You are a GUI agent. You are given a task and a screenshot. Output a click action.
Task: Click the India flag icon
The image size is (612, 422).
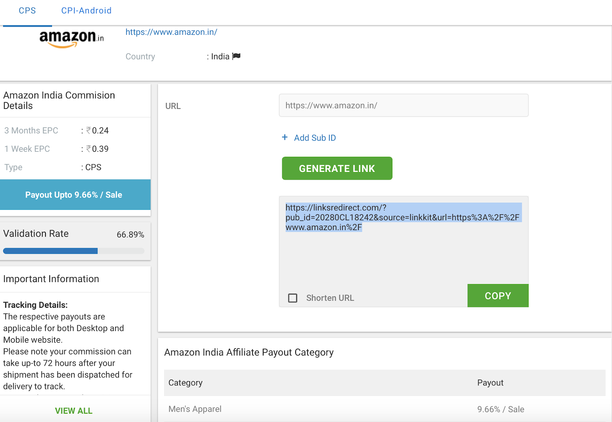point(237,56)
